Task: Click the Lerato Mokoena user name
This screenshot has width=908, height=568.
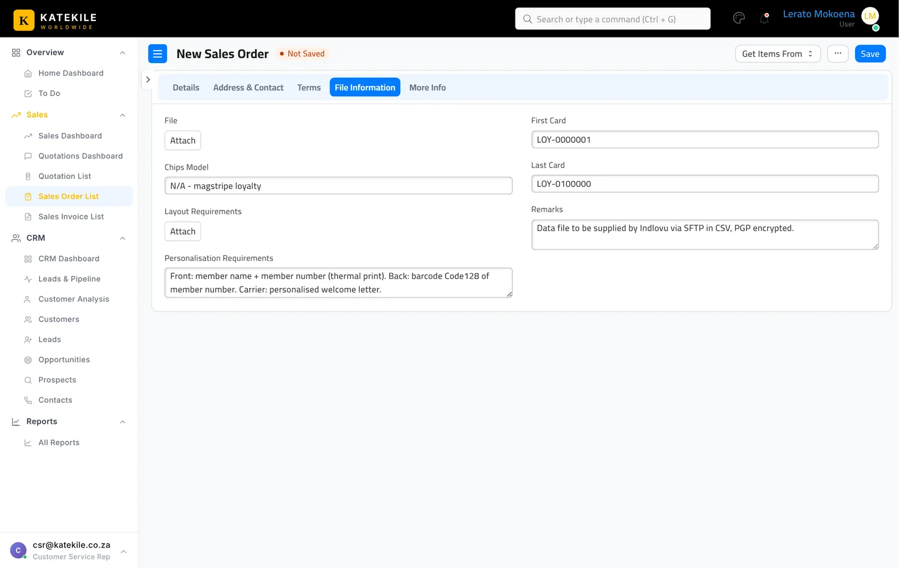Action: click(x=818, y=14)
